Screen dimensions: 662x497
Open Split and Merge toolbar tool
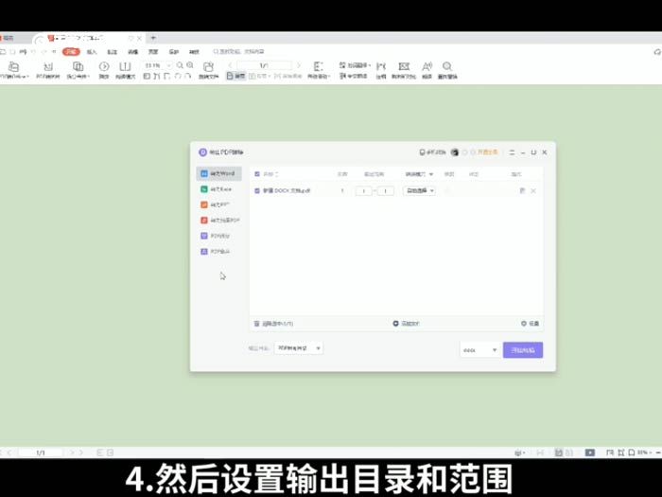coord(78,70)
